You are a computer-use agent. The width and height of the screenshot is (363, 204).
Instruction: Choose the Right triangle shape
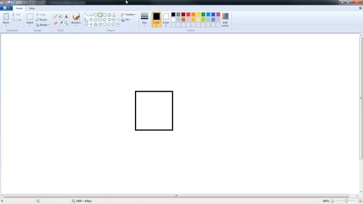86,20
